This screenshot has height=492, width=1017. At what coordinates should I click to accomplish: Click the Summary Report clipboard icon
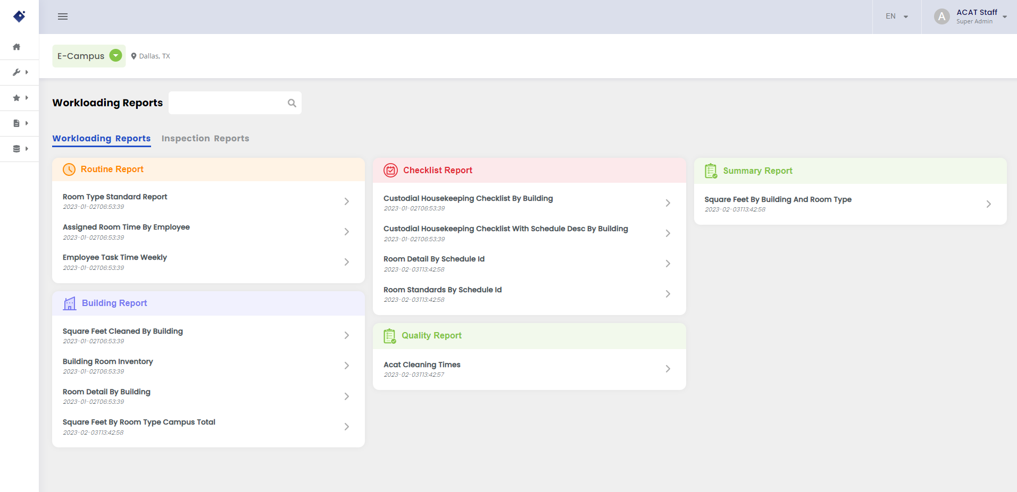pyautogui.click(x=711, y=171)
